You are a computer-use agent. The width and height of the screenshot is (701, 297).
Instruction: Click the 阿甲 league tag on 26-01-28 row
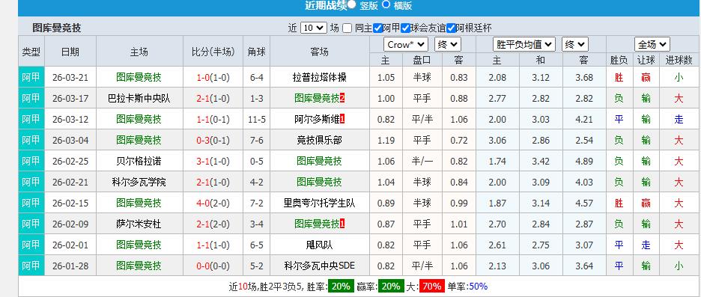click(31, 266)
